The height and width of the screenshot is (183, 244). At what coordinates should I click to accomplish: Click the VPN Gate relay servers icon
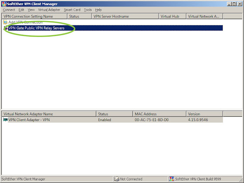click(6, 28)
